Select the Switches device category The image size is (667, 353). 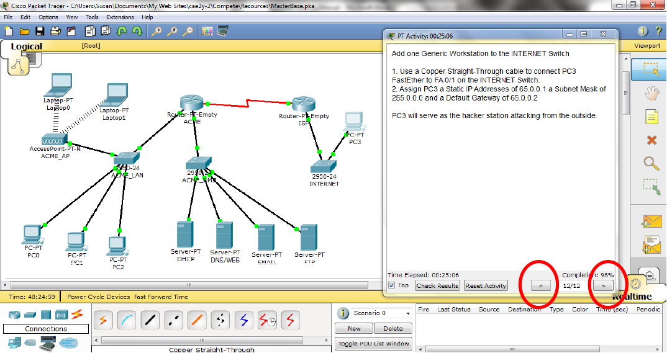pos(30,315)
